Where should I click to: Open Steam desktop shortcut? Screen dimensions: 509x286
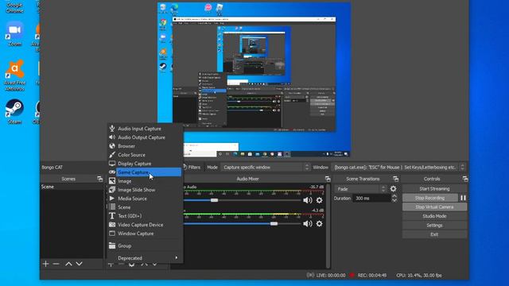point(14,111)
